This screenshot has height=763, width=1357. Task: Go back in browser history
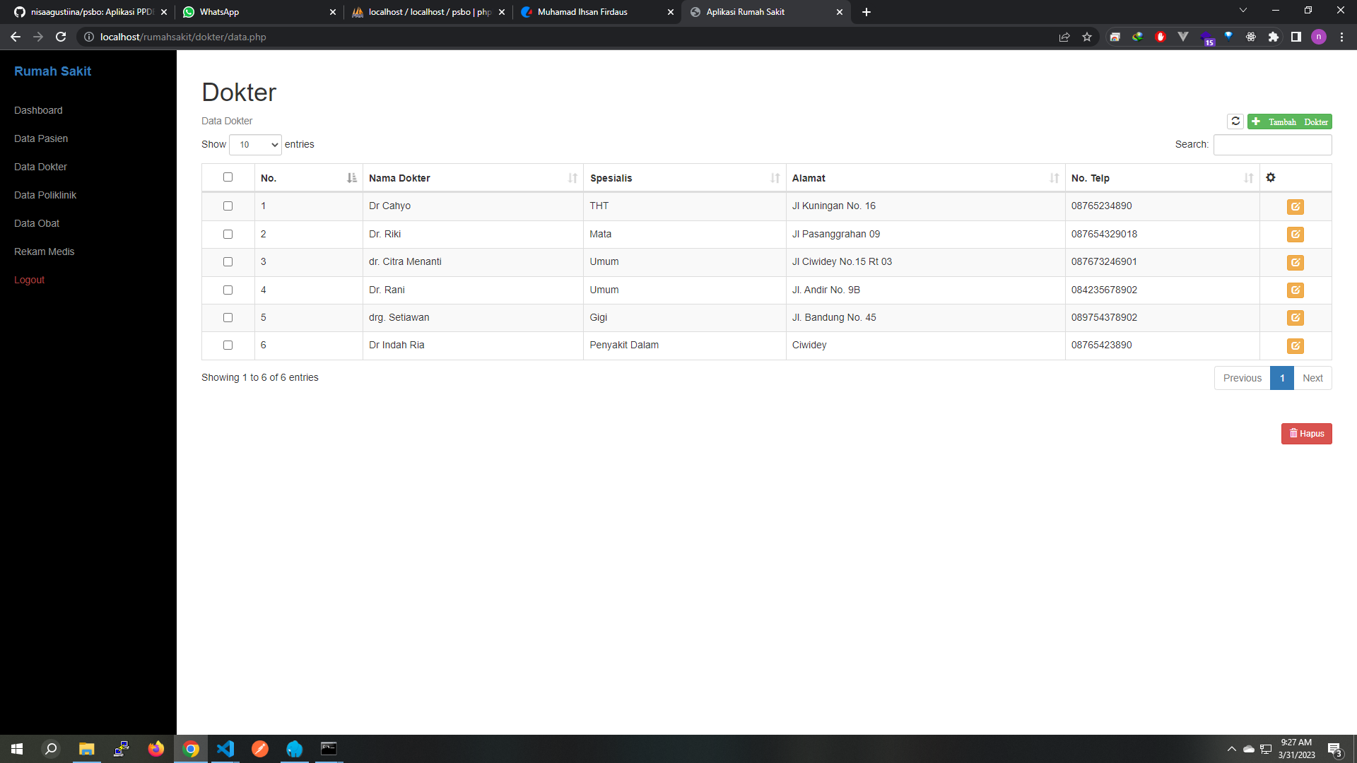(16, 37)
